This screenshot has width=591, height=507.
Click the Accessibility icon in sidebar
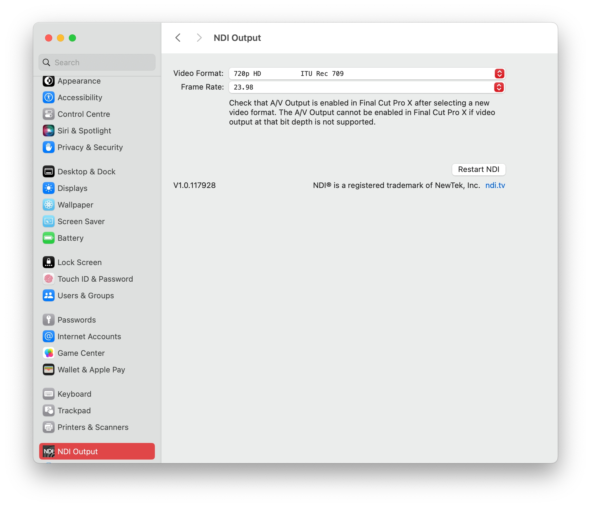click(49, 98)
